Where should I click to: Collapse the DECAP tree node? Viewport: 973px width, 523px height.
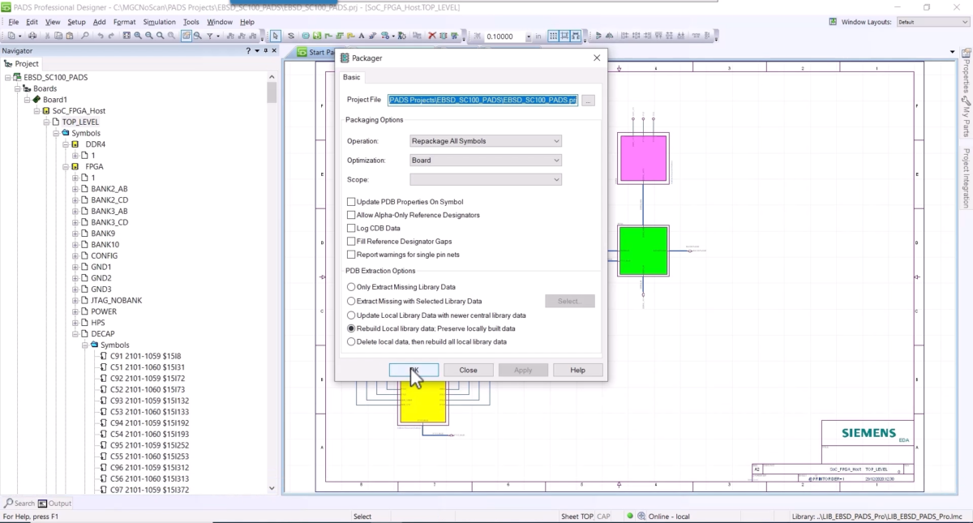75,333
